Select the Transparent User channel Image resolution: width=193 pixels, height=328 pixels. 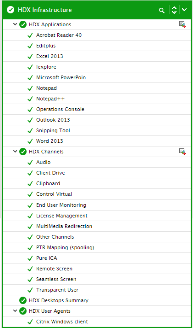point(57,290)
